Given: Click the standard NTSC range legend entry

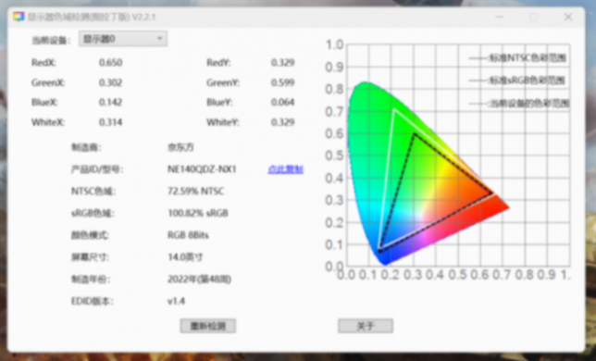Looking at the screenshot, I should (x=517, y=58).
